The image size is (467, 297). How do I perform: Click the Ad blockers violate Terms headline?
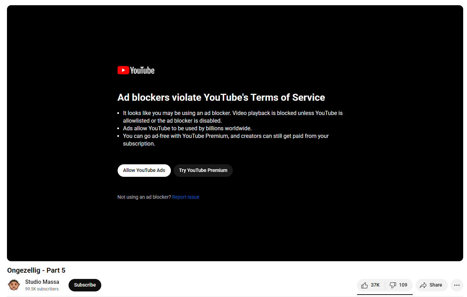point(221,97)
